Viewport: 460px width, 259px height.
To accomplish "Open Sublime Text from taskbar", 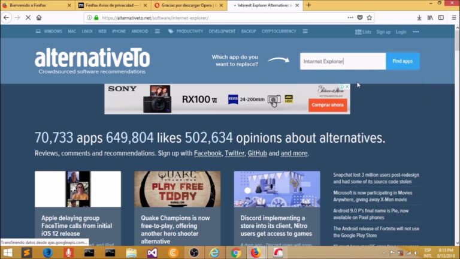I will (x=26, y=252).
